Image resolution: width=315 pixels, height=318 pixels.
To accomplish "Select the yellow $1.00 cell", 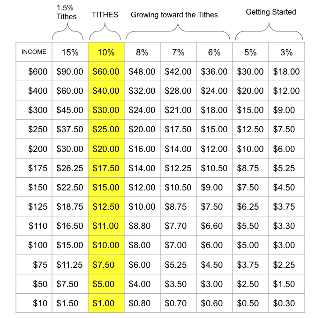I will pyautogui.click(x=106, y=303).
